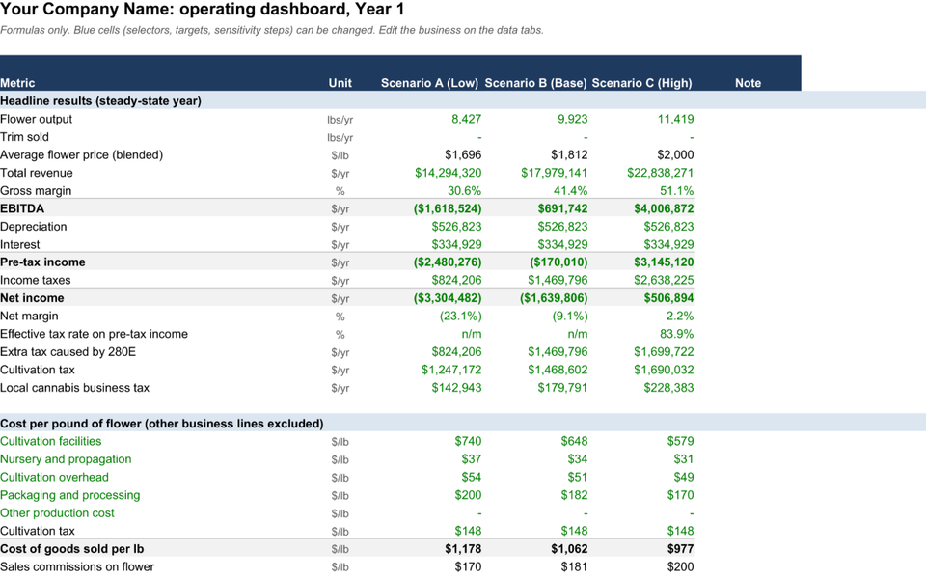926x579 pixels.
Task: Click cost of goods sold value $1,062
Action: pyautogui.click(x=569, y=549)
